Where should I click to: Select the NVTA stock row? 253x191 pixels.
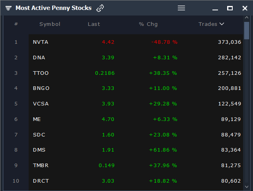[x=136, y=42]
